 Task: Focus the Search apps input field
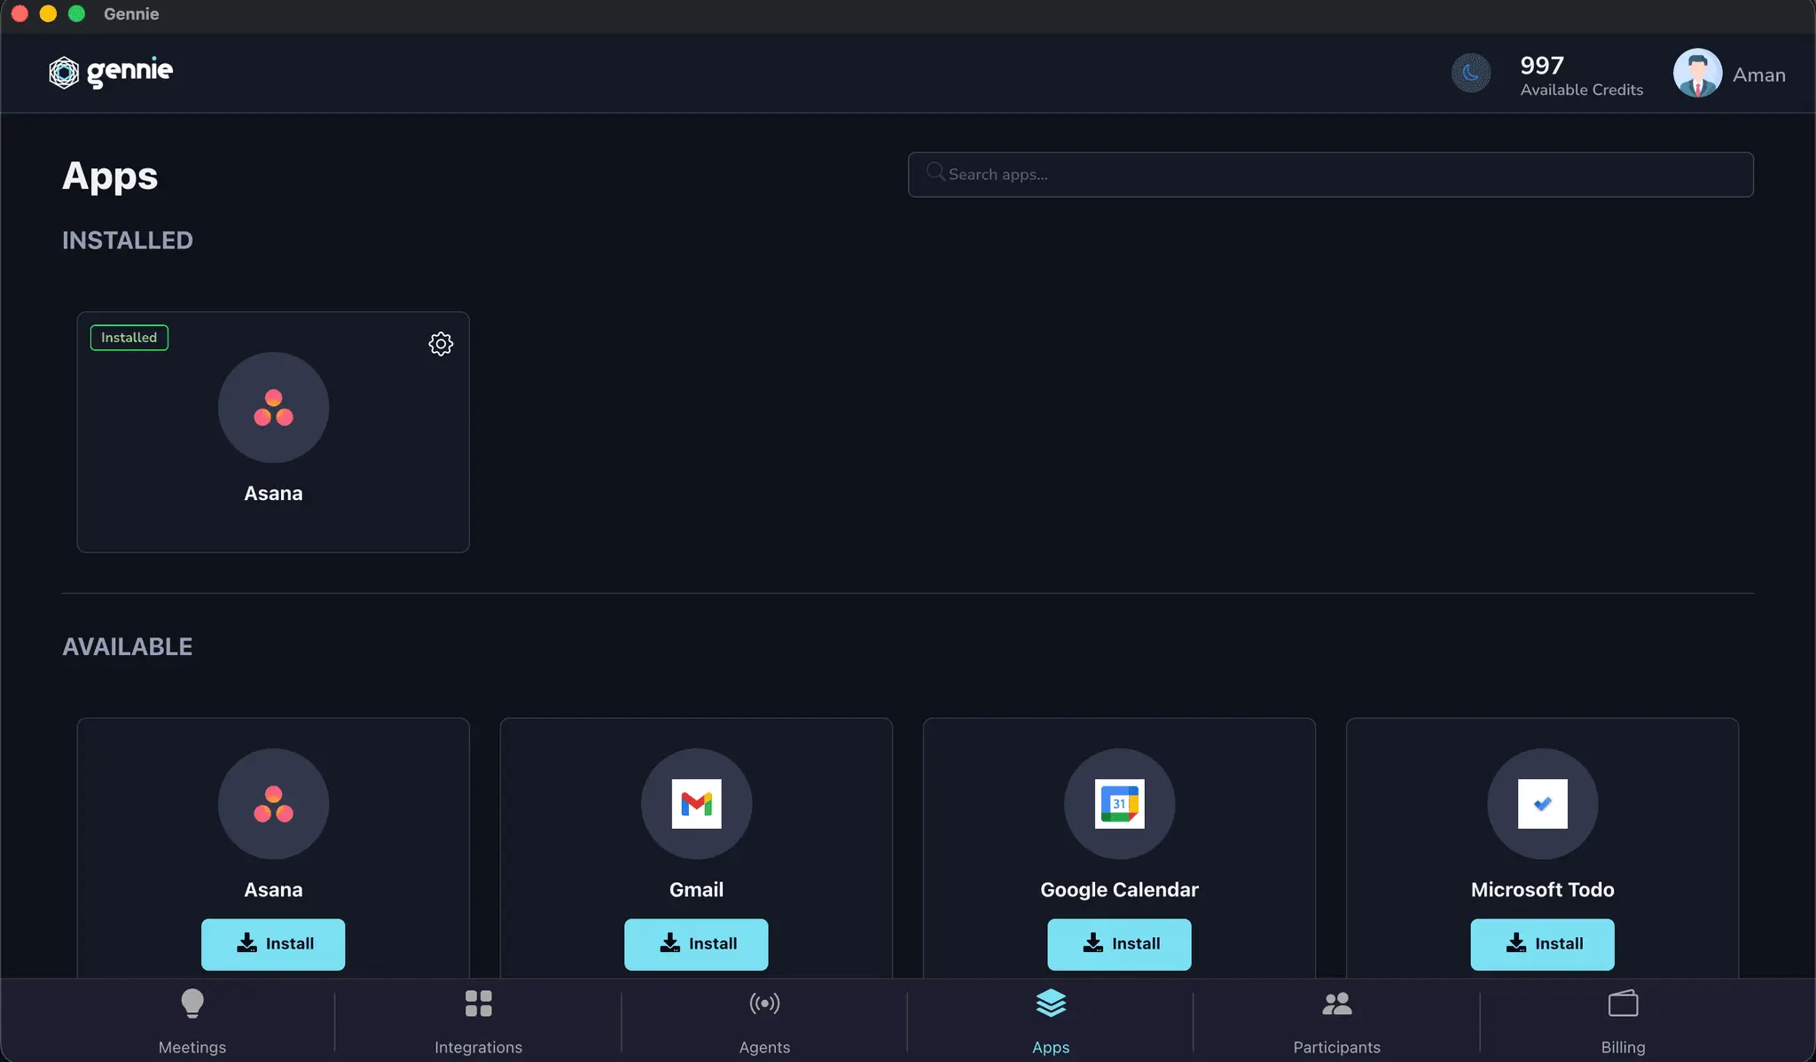click(x=1330, y=175)
